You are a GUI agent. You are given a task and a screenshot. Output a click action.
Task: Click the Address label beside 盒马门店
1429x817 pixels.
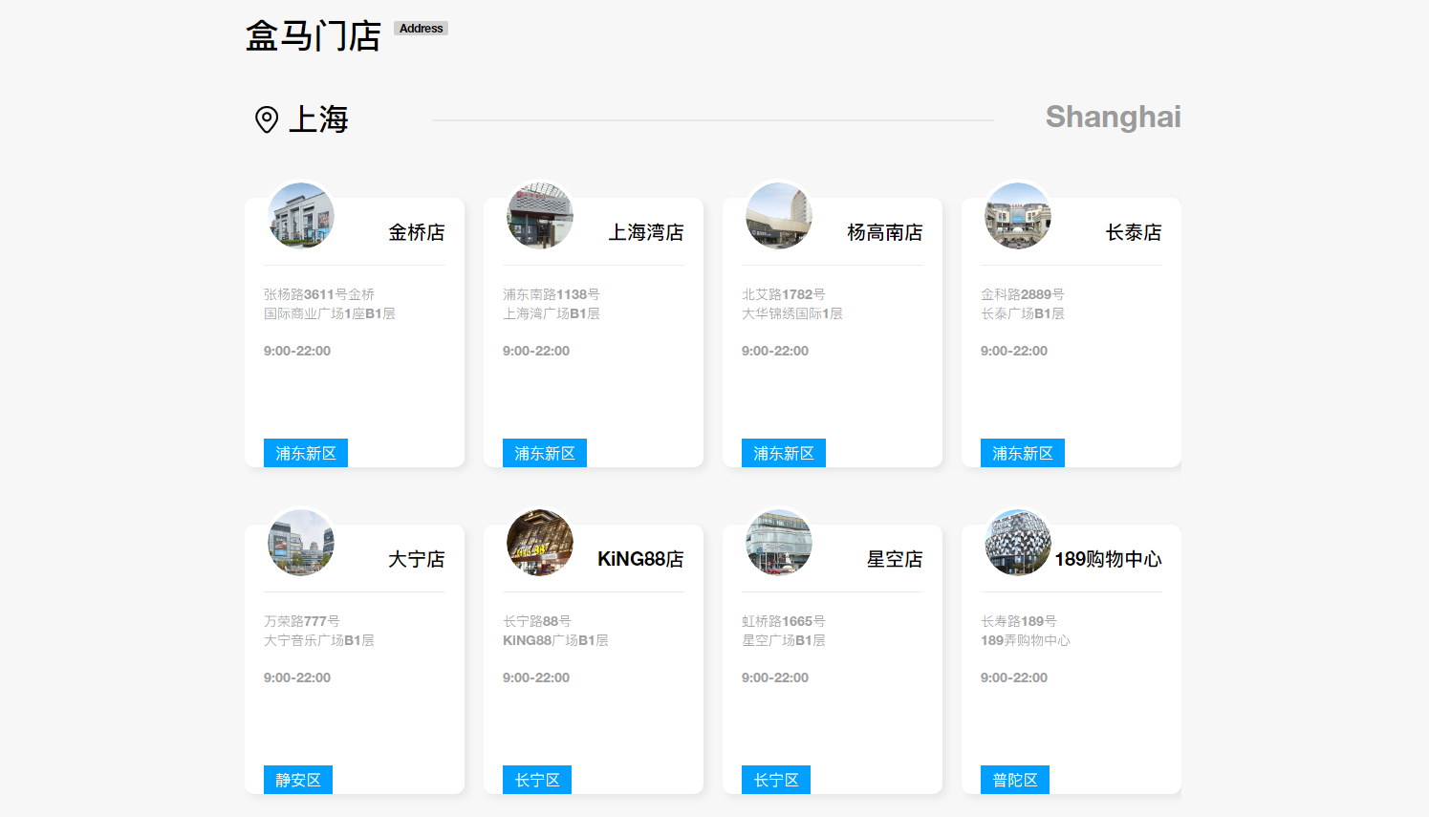tap(422, 29)
